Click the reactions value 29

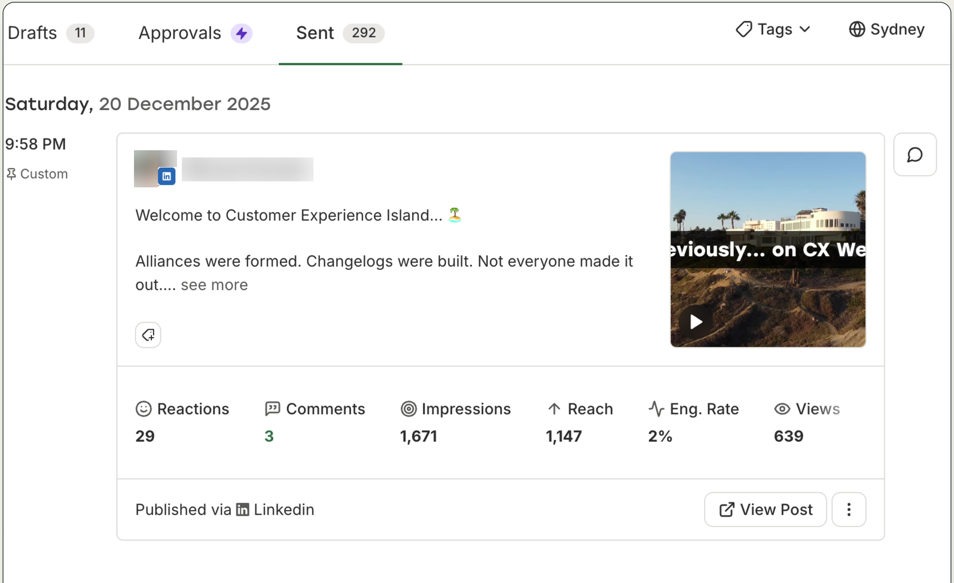pos(145,436)
